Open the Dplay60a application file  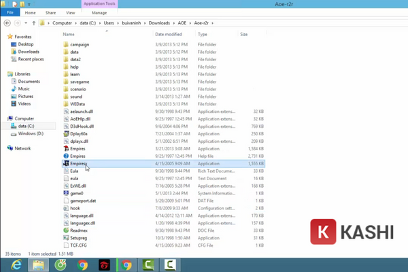80,135
